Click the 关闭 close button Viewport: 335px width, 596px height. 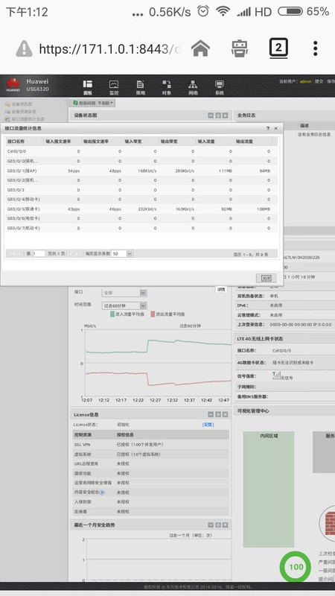(266, 278)
